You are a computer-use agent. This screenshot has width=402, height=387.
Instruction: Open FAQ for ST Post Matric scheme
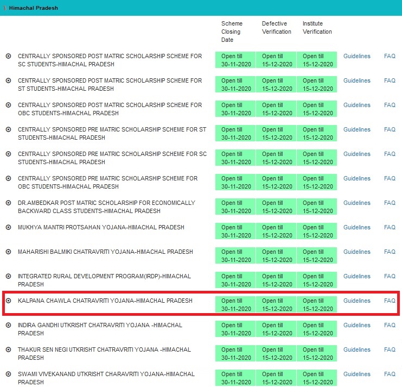(390, 80)
